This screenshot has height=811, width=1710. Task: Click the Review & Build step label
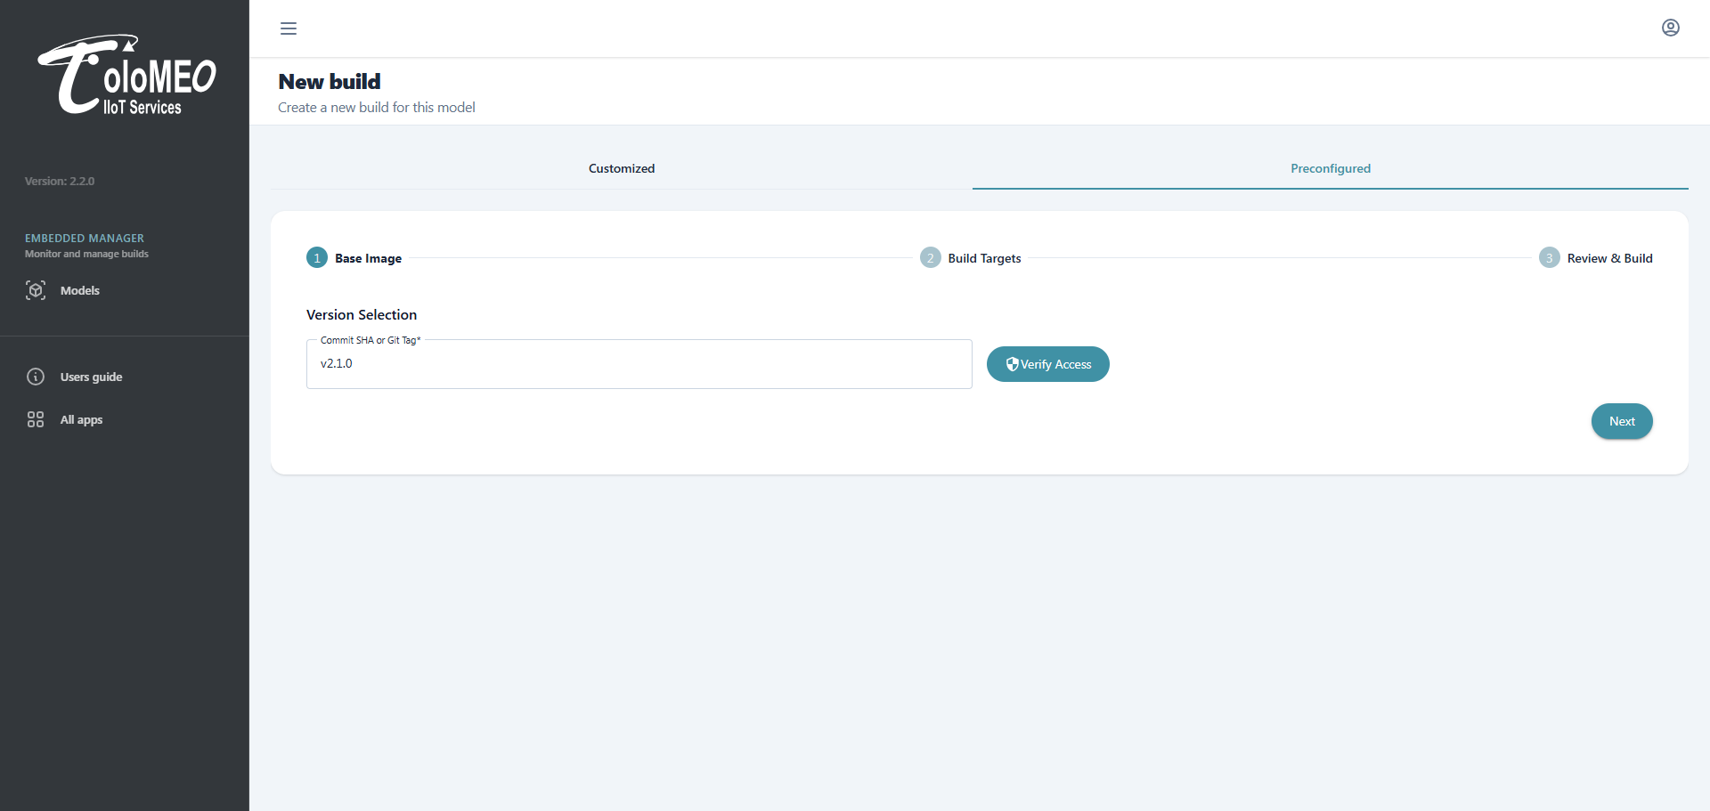pyautogui.click(x=1609, y=258)
